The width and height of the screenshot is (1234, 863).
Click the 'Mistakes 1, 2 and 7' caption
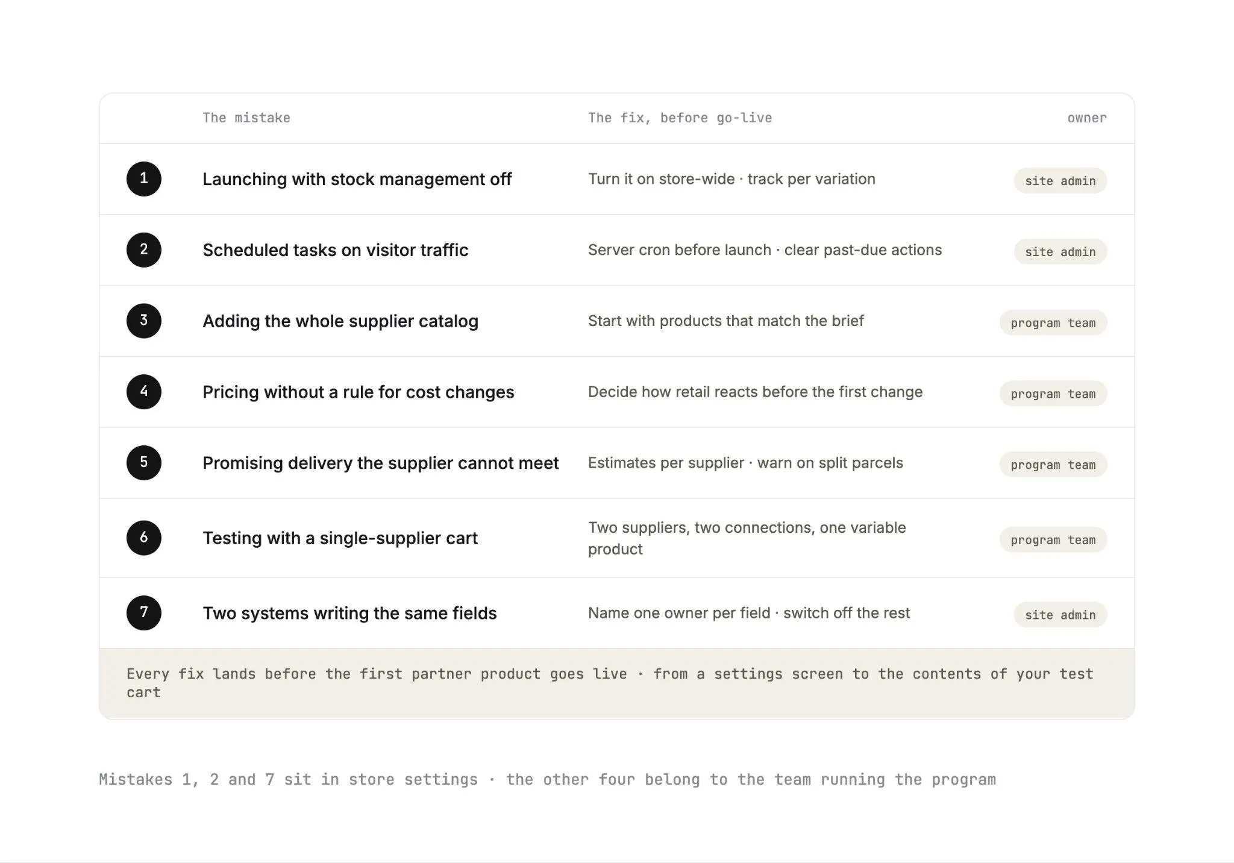(x=547, y=780)
